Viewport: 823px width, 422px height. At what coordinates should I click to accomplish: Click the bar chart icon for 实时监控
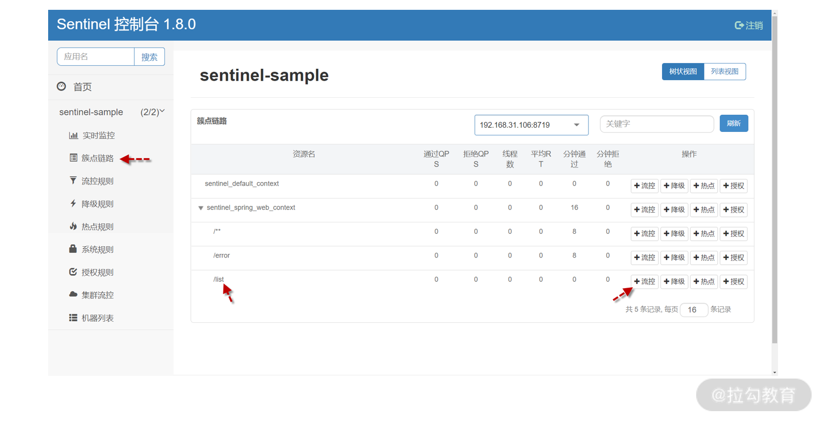pyautogui.click(x=74, y=135)
